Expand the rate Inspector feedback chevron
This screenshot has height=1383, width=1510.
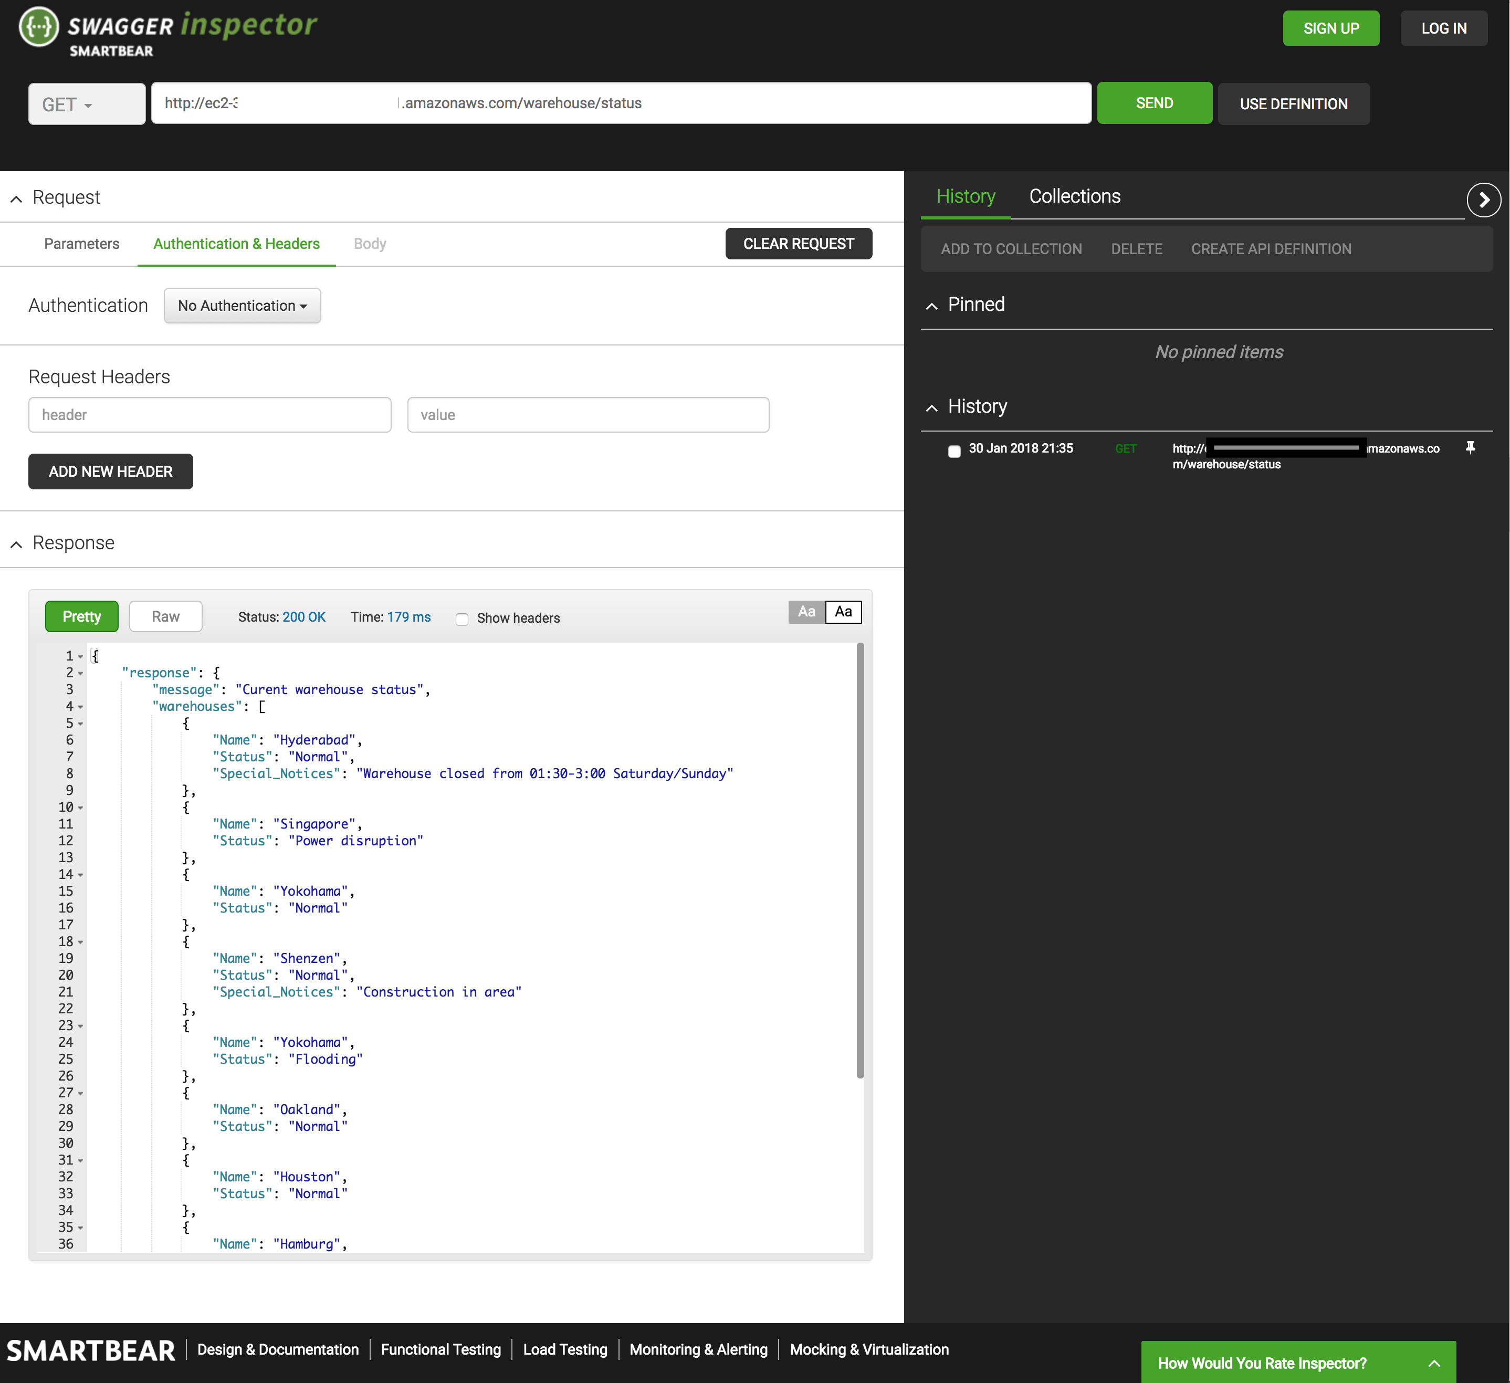coord(1433,1363)
